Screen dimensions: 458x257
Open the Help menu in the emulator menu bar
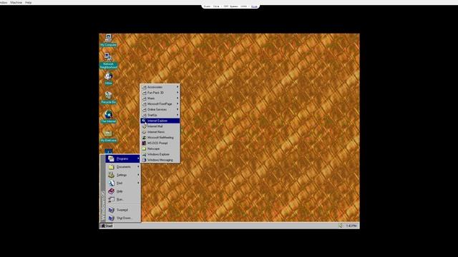[x=29, y=2]
